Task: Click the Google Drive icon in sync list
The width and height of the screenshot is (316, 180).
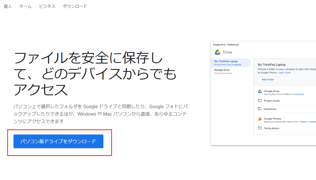Action: click(260, 92)
